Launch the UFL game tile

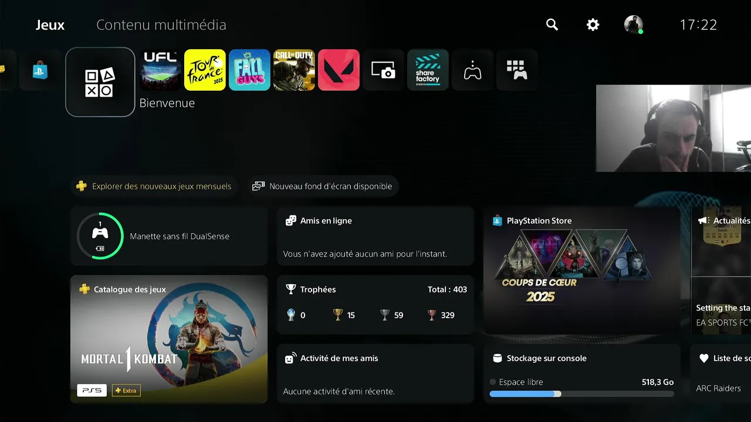pyautogui.click(x=161, y=70)
